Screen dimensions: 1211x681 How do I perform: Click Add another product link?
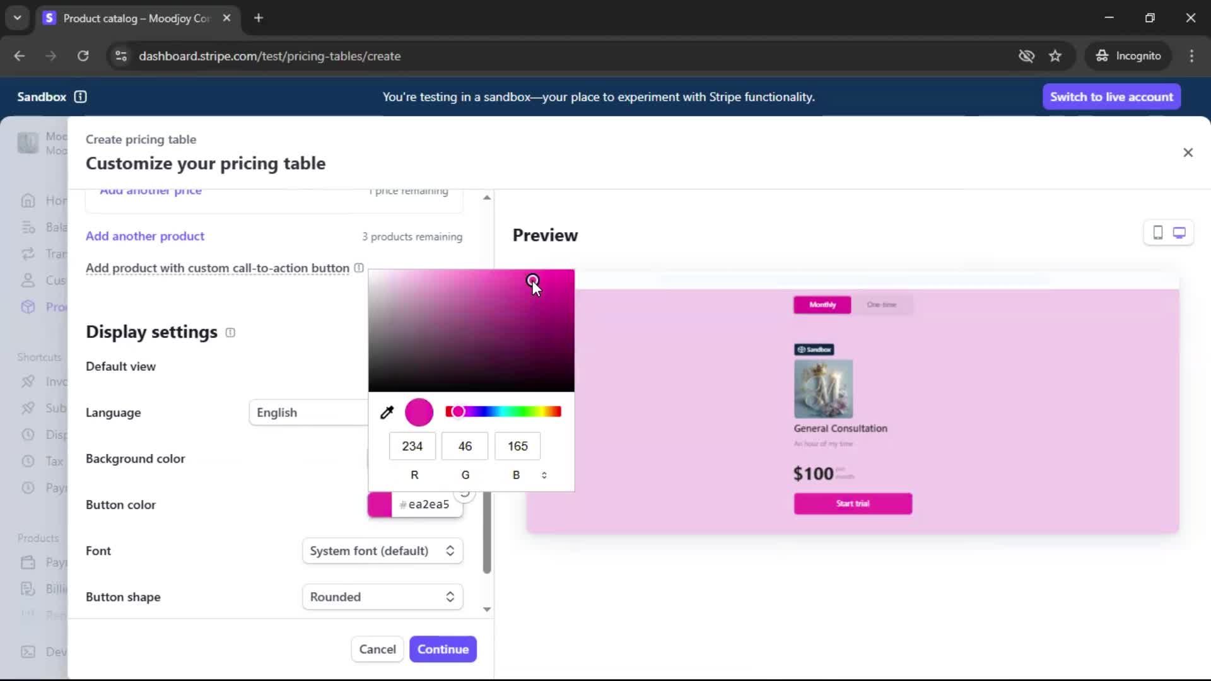(145, 236)
